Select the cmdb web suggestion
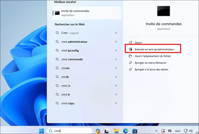 tap(87, 77)
